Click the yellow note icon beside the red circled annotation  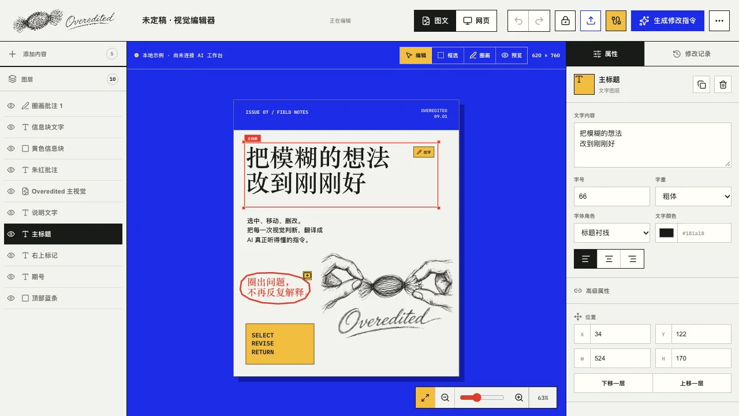(x=307, y=276)
